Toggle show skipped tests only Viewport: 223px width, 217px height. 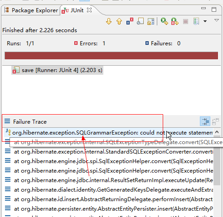pos(140,21)
